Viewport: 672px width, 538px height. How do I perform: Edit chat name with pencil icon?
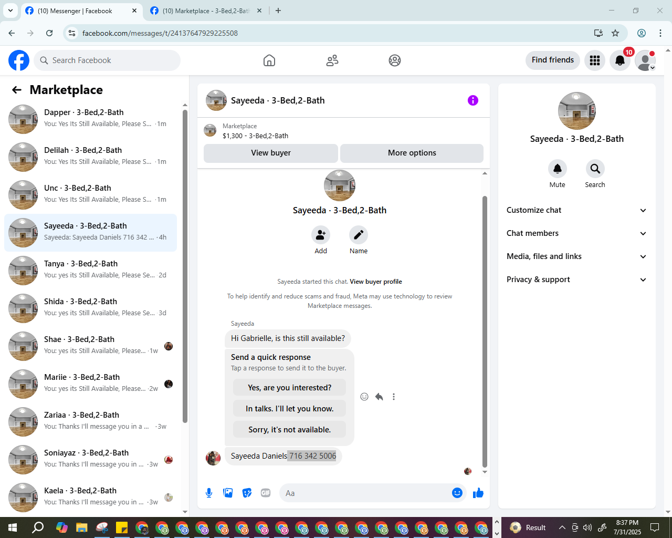point(359,235)
